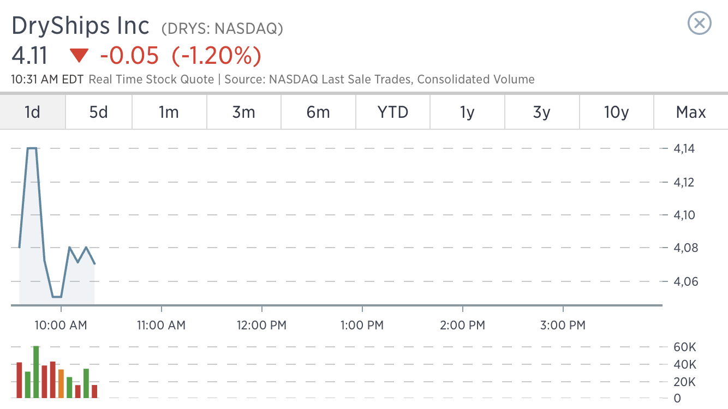Image resolution: width=728 pixels, height=409 pixels.
Task: Click the red down-arrow price change icon
Action: click(79, 56)
